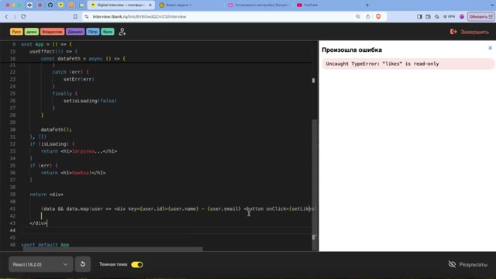Open the React (18.2.0) dropdown
The image size is (496, 279).
[x=40, y=264]
